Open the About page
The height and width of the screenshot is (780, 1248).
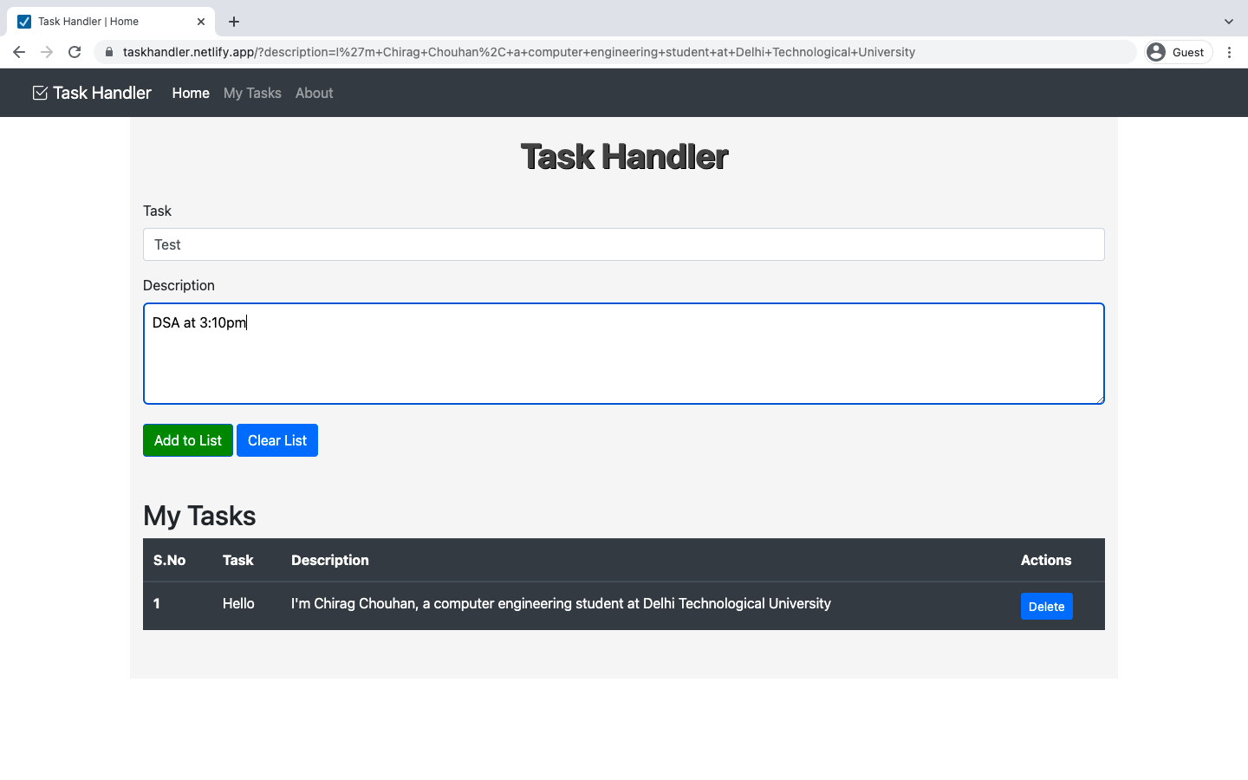point(314,93)
